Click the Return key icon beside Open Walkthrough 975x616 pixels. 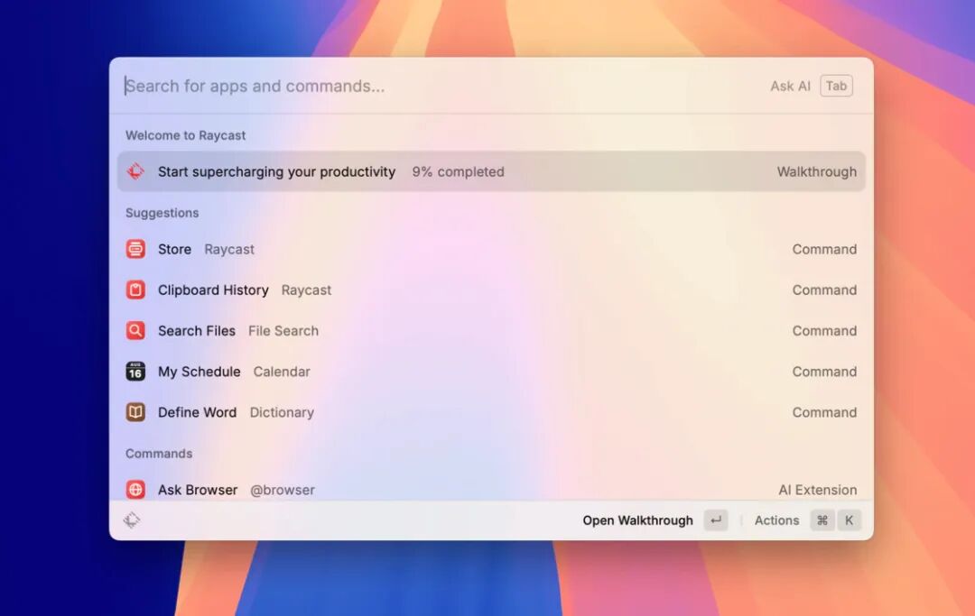716,520
